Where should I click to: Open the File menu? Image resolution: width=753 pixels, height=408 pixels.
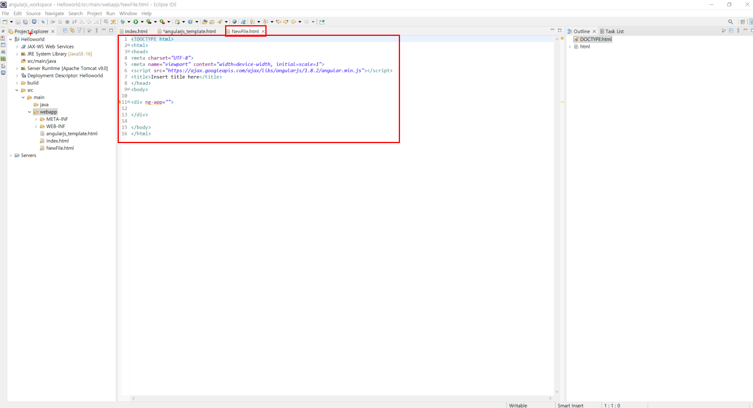[6, 13]
